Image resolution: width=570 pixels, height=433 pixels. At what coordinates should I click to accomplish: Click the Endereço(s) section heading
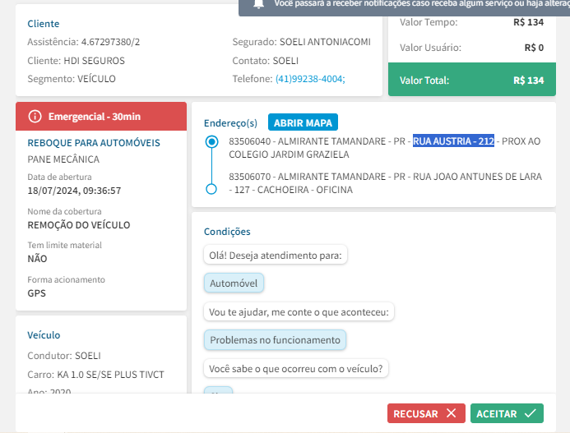click(x=230, y=123)
